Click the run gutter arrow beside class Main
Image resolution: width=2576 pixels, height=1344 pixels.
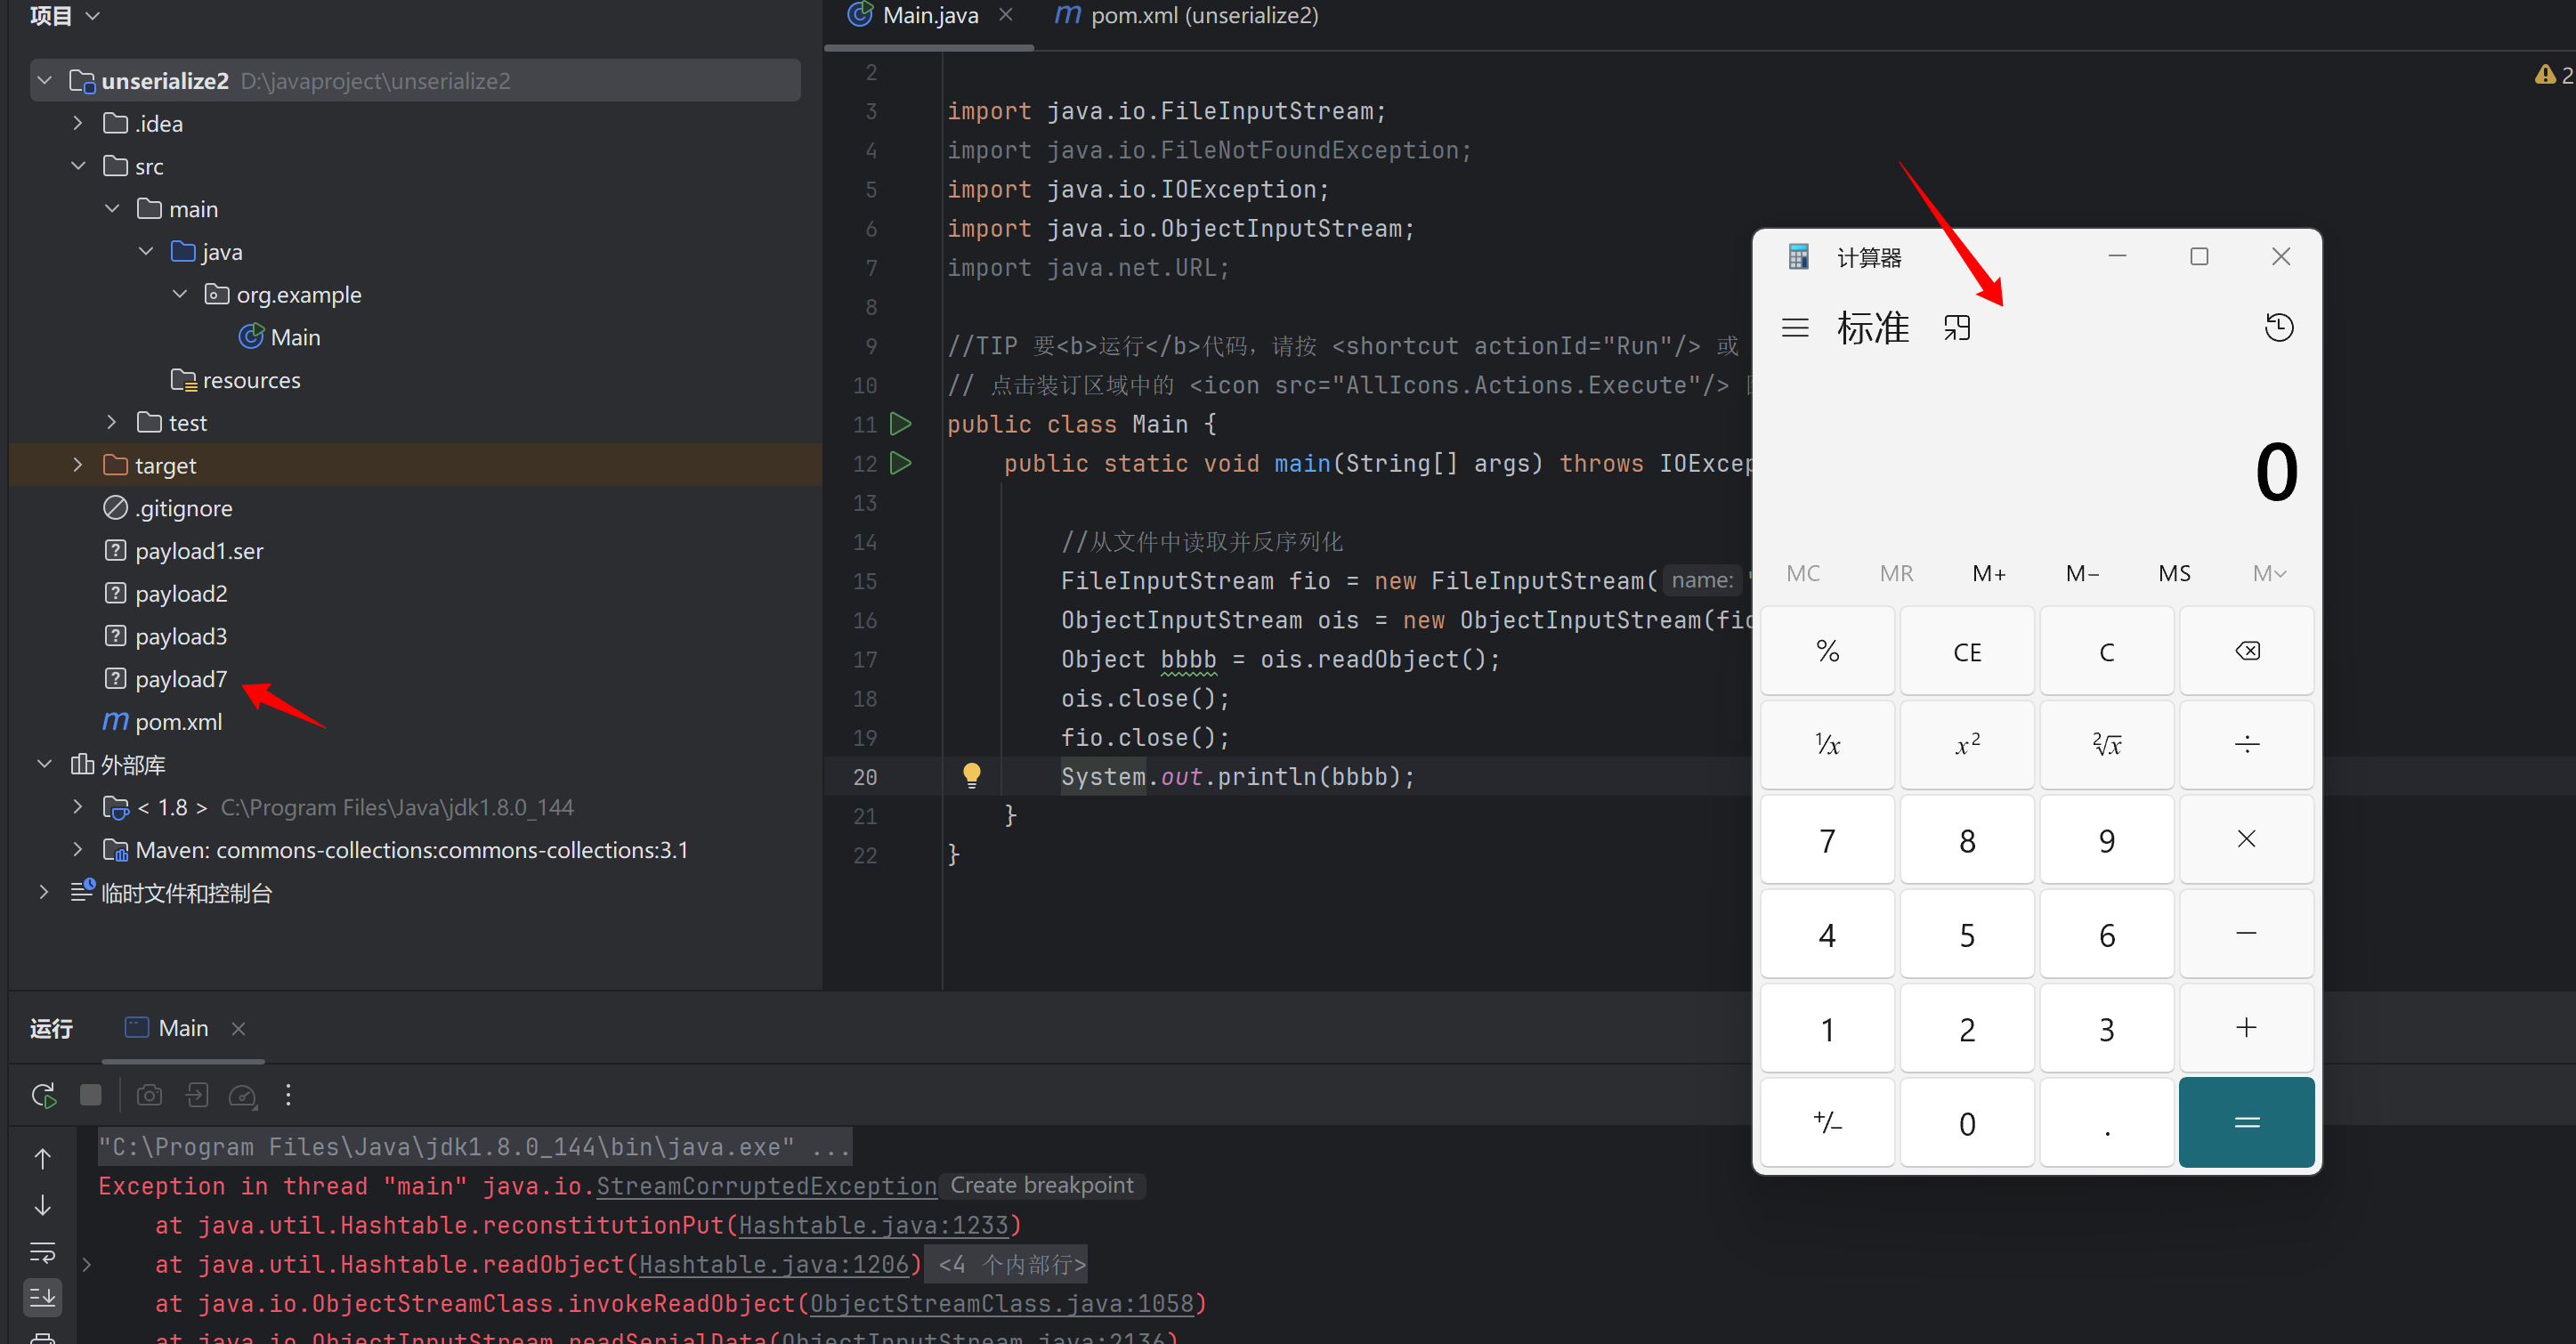pyautogui.click(x=900, y=424)
